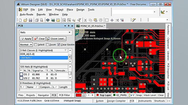Open the Place menu
This screenshot has height=105, width=188.
[x=70, y=10]
